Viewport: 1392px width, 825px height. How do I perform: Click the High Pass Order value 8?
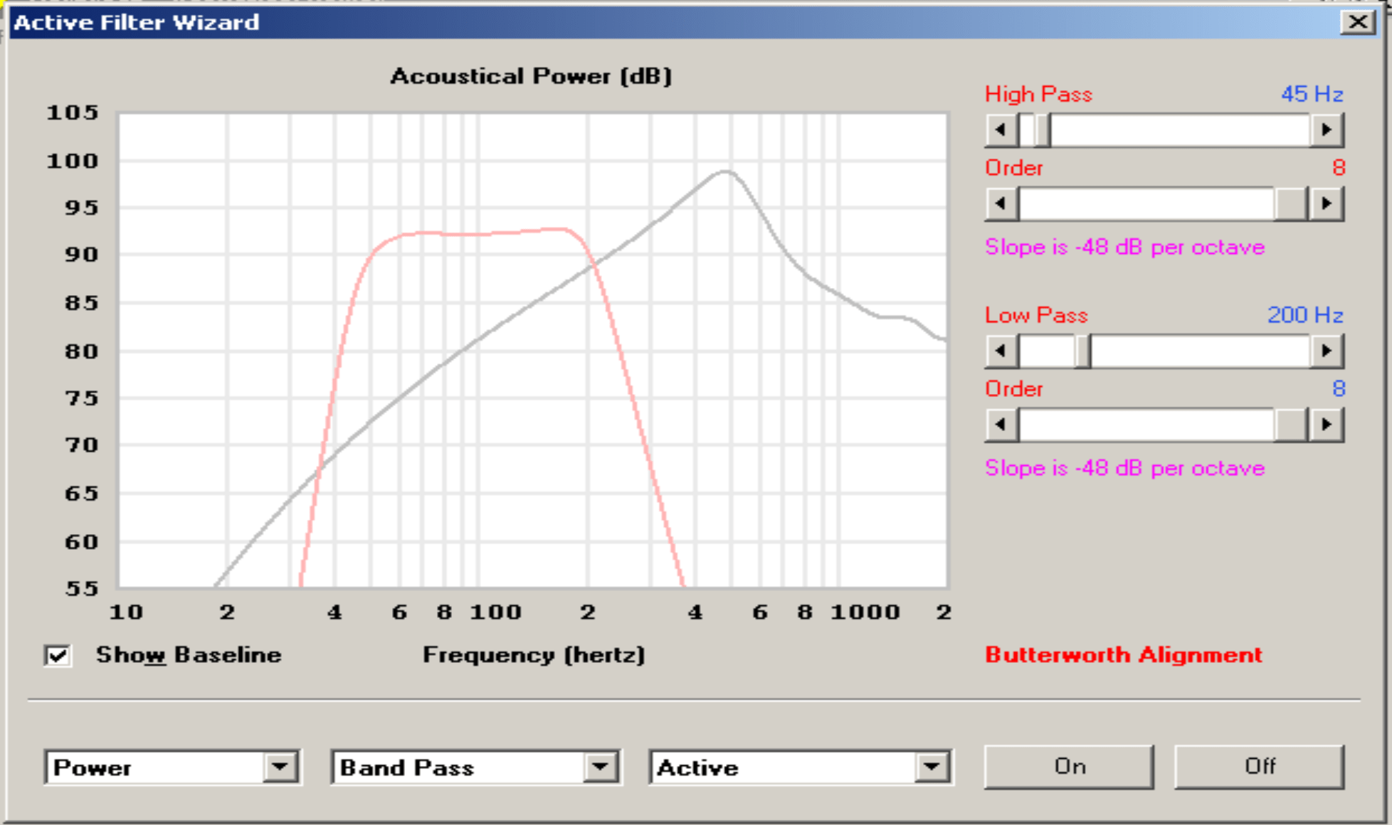[1339, 168]
